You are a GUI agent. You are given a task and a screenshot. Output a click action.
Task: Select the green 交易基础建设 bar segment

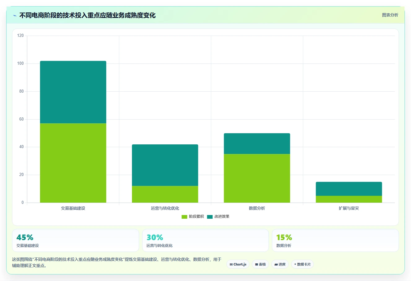point(73,163)
